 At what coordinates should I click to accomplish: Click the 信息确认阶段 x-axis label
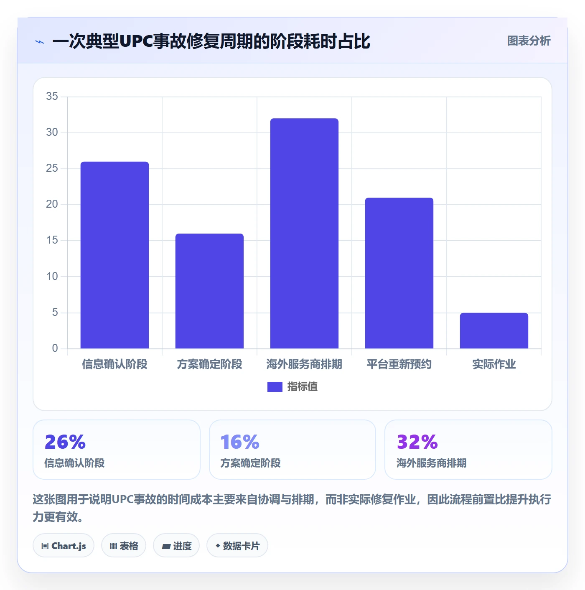point(114,364)
